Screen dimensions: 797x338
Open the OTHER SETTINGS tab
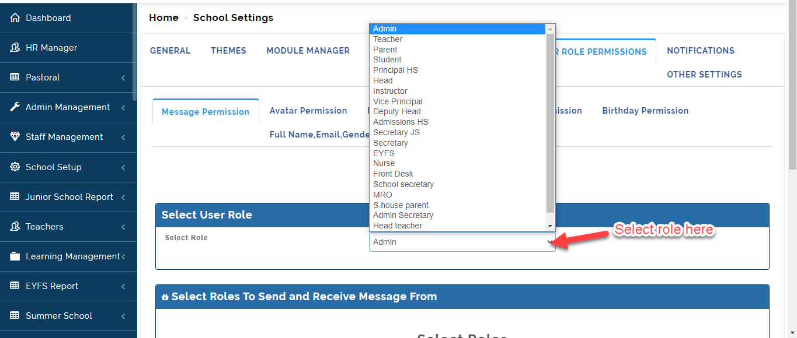pos(704,75)
